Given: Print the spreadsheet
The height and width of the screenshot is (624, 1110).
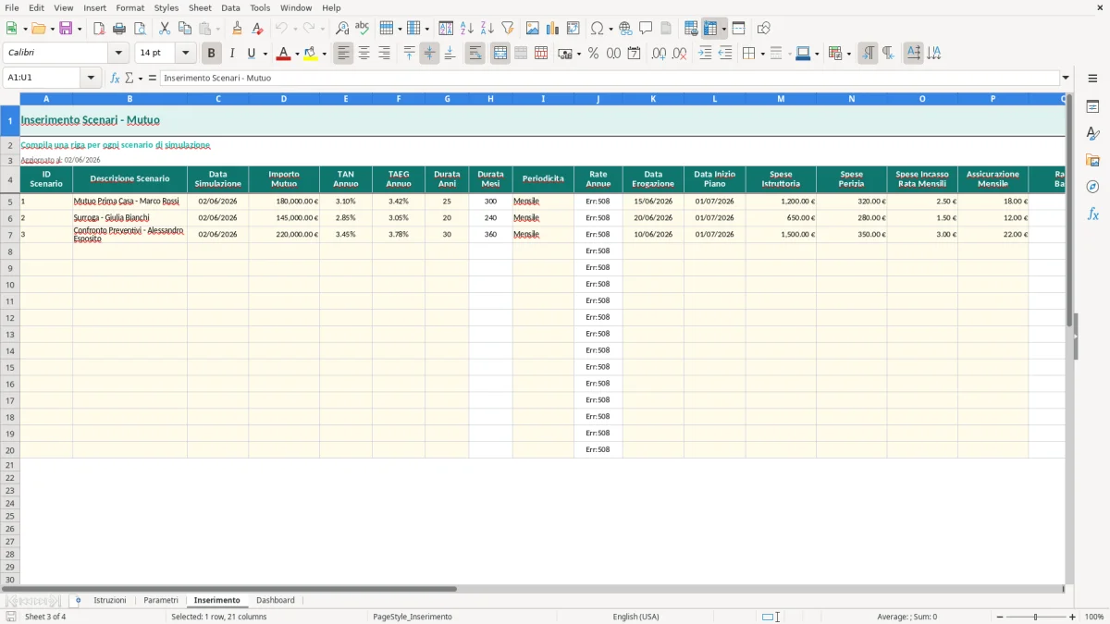Looking at the screenshot, I should point(119,29).
